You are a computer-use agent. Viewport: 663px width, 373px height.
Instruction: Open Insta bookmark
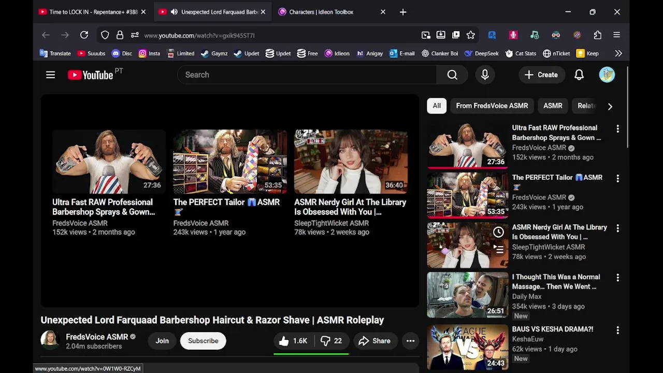click(x=149, y=53)
